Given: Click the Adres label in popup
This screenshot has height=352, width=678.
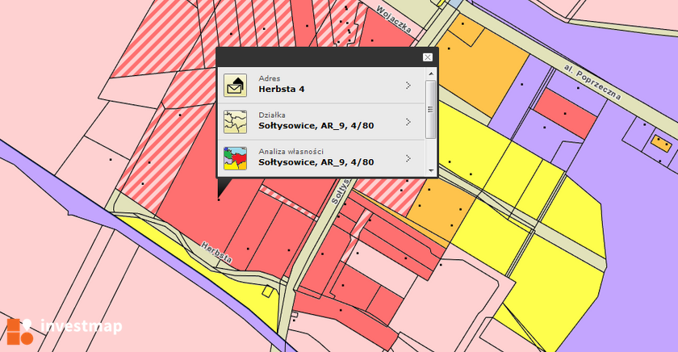Looking at the screenshot, I should click(x=270, y=78).
